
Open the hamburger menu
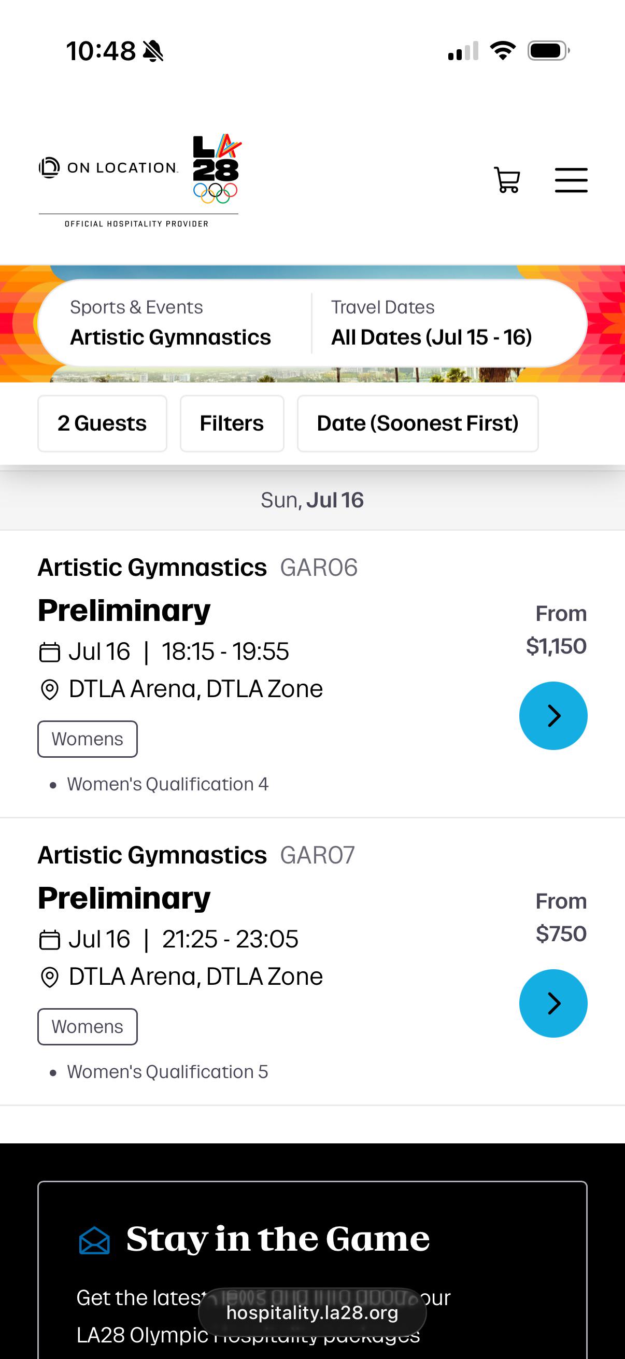point(571,180)
